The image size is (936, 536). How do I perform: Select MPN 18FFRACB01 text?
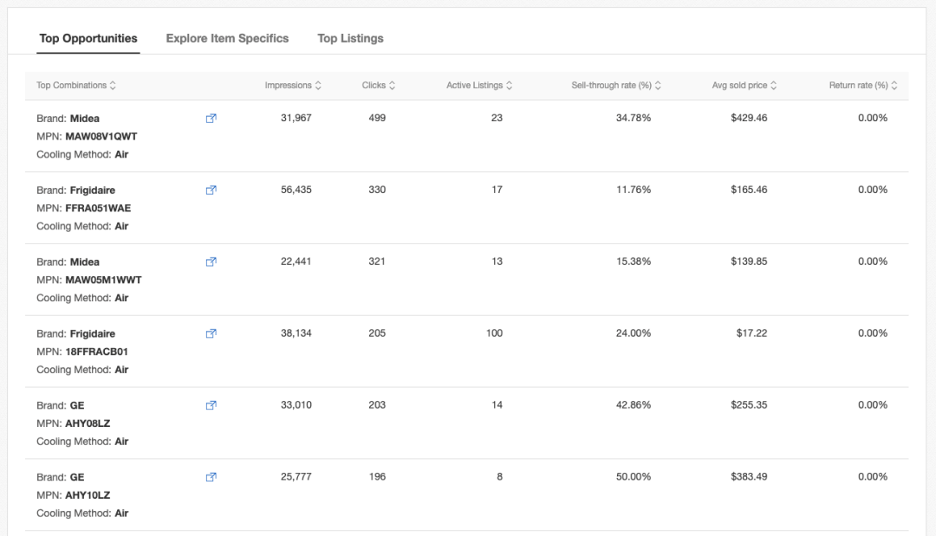(x=97, y=352)
